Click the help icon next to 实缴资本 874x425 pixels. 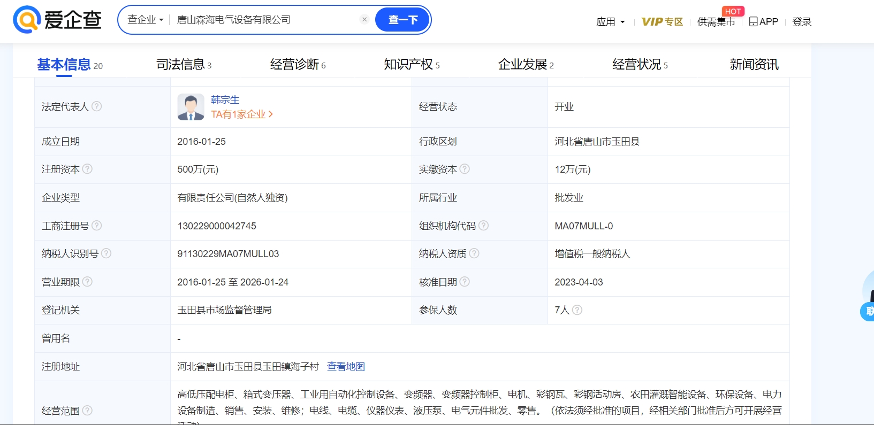click(465, 168)
